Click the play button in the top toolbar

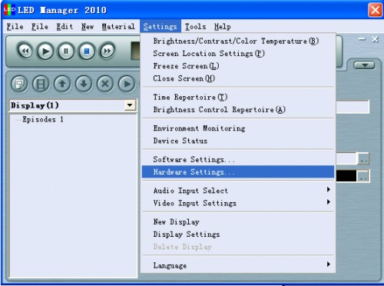45,51
